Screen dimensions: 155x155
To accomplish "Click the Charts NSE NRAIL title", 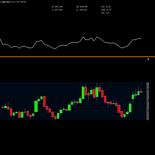I will (x=18, y=2).
